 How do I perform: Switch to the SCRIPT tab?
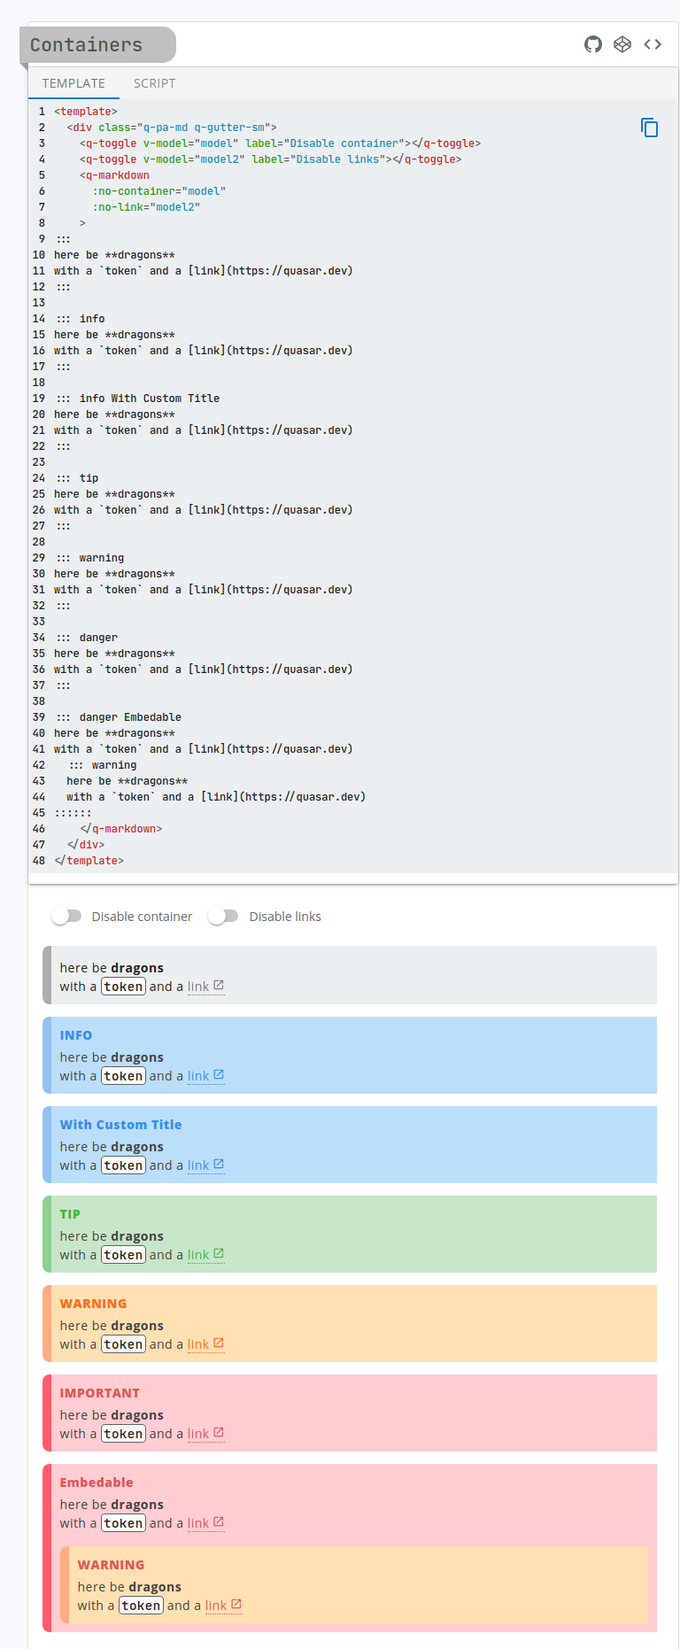(154, 83)
